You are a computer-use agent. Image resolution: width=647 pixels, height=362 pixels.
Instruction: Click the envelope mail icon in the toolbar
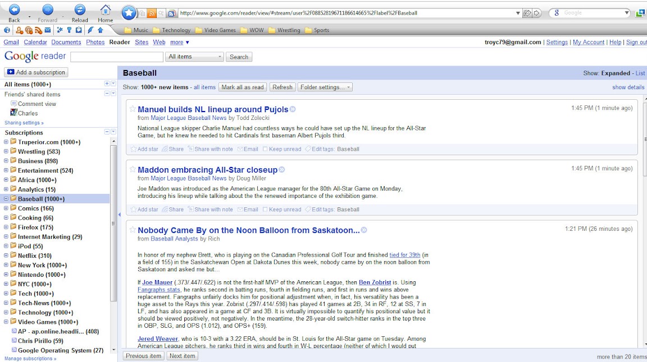[x=48, y=30]
